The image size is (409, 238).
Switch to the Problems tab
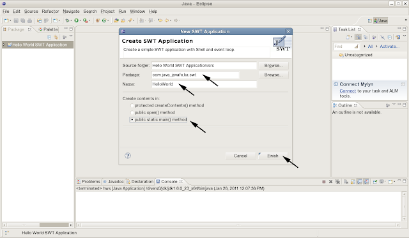pyautogui.click(x=88, y=181)
